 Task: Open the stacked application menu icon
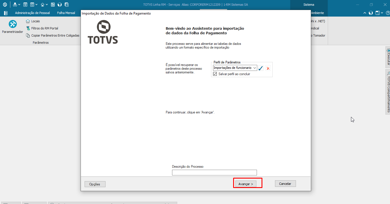coord(6,13)
